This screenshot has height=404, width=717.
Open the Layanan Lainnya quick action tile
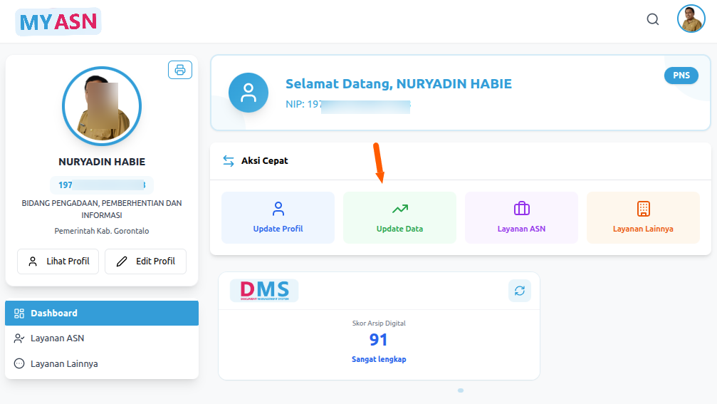tap(643, 217)
